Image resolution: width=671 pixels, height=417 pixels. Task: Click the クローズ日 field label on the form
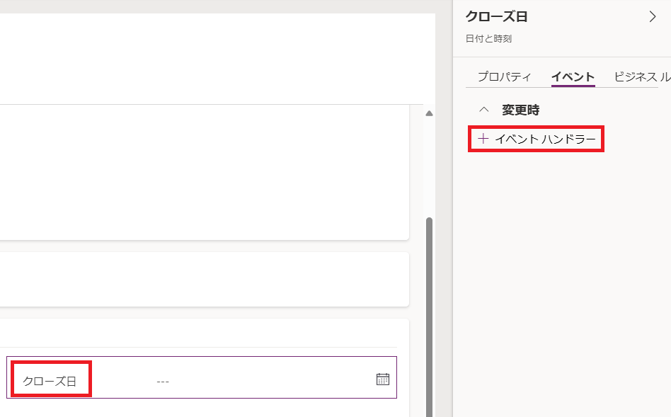(x=50, y=381)
